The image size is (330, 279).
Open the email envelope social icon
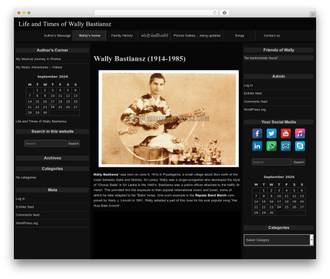(286, 146)
